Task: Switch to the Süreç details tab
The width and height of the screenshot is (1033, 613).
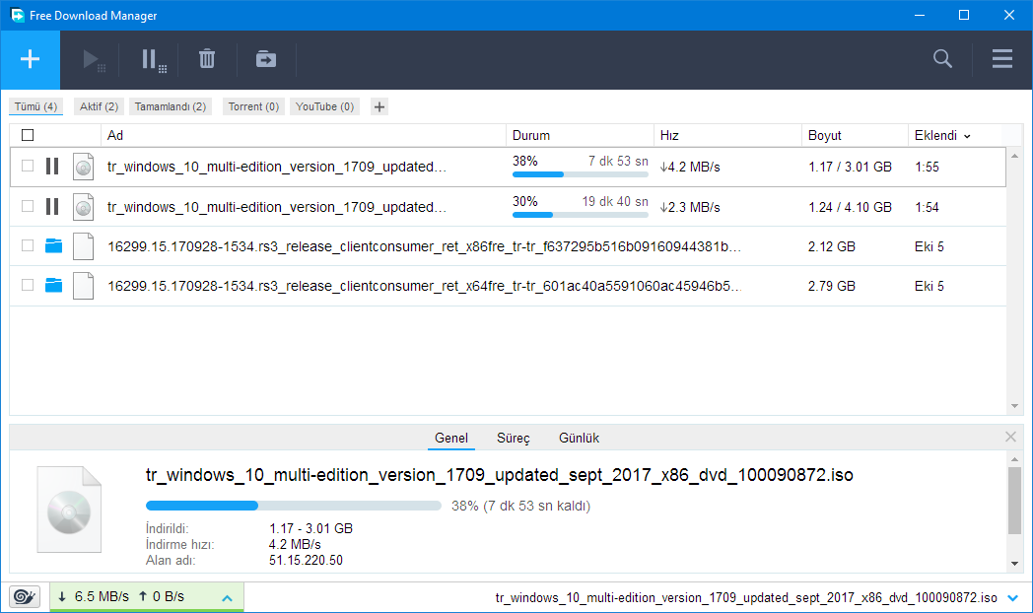Action: [514, 438]
